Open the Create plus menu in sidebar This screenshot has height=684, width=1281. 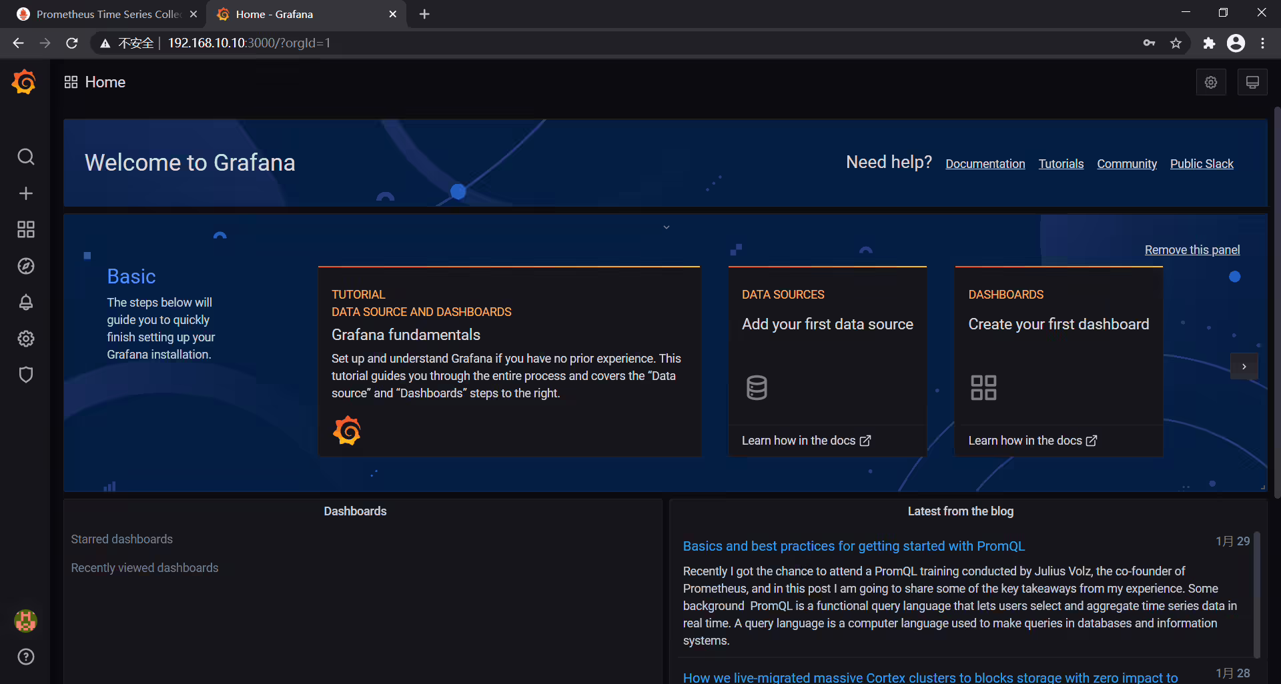click(26, 193)
